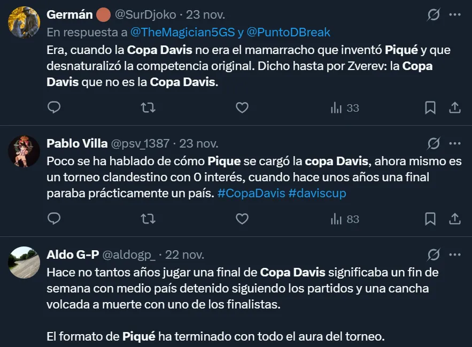Screen dimensions: 472x347
Task: Open more options on Pablo Villa's tweet
Action: 455,143
